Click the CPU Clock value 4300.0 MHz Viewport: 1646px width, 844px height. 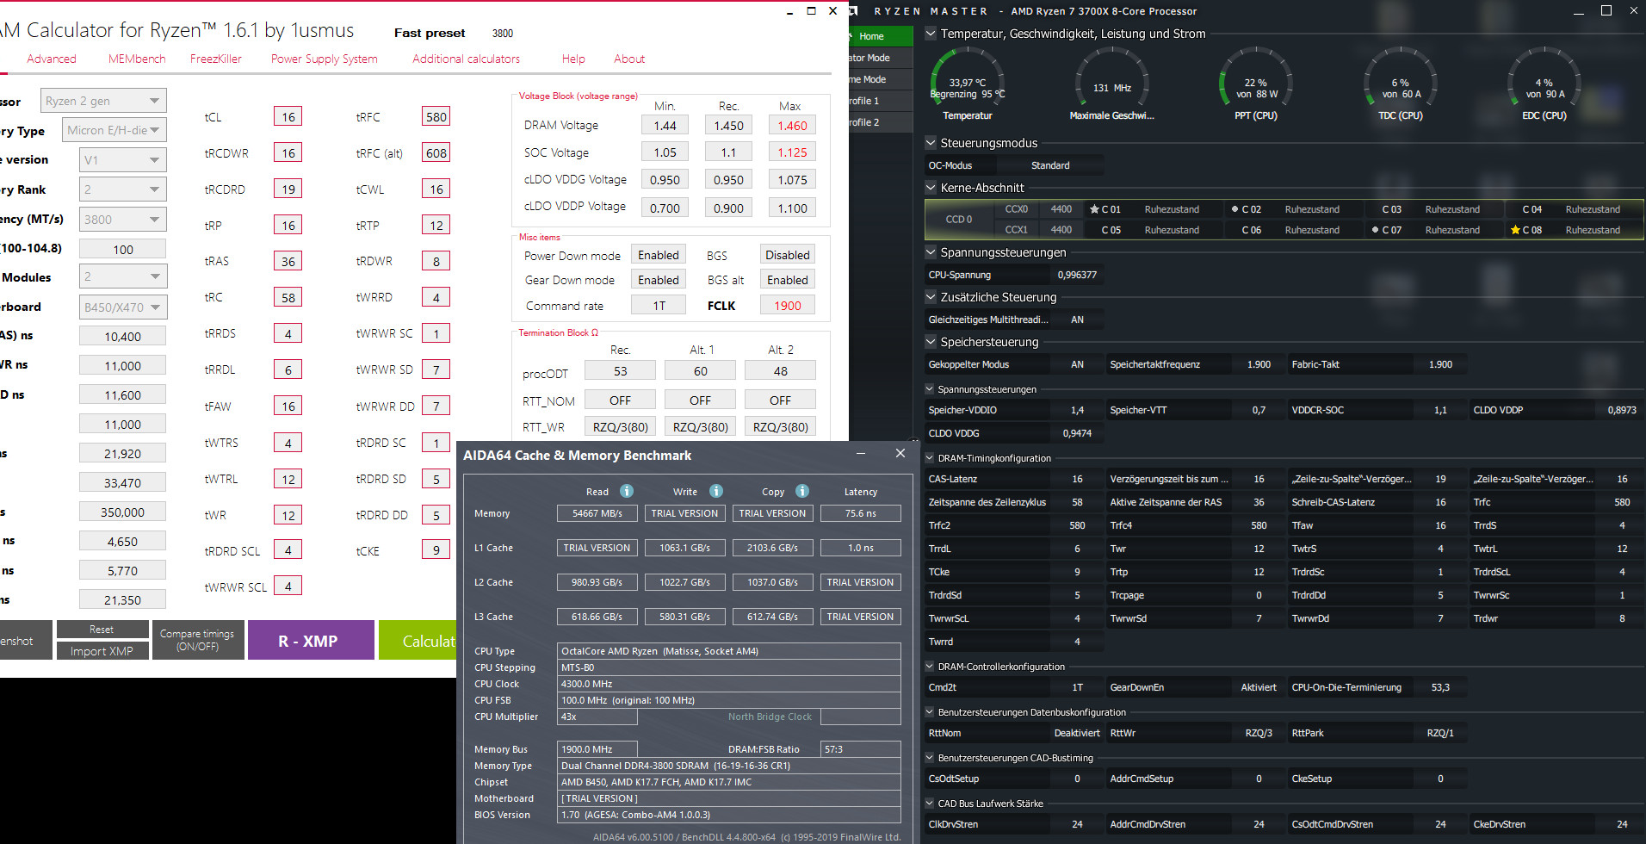[729, 684]
